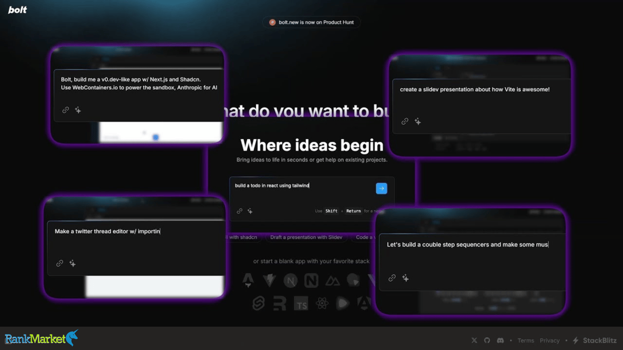Start a blank NativeScript app with the square N icon
Image resolution: width=623 pixels, height=350 pixels.
pyautogui.click(x=311, y=280)
